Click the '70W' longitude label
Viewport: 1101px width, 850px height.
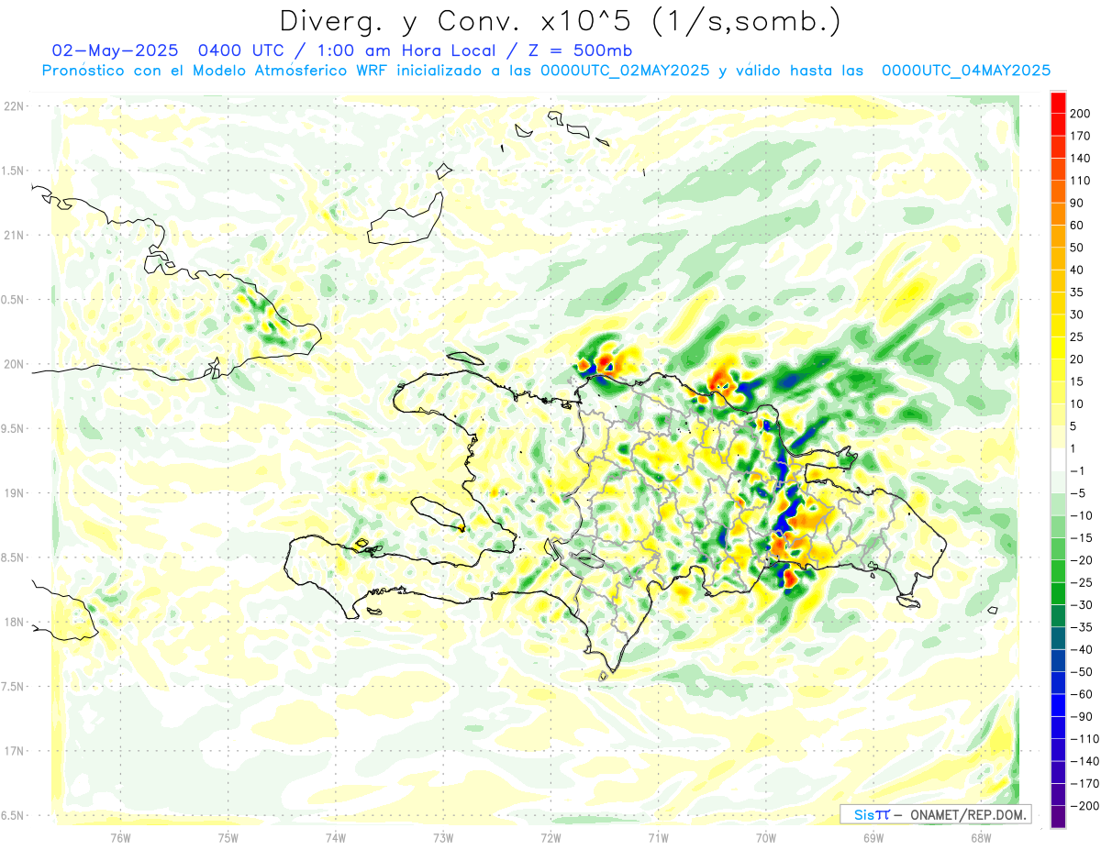[x=766, y=838]
